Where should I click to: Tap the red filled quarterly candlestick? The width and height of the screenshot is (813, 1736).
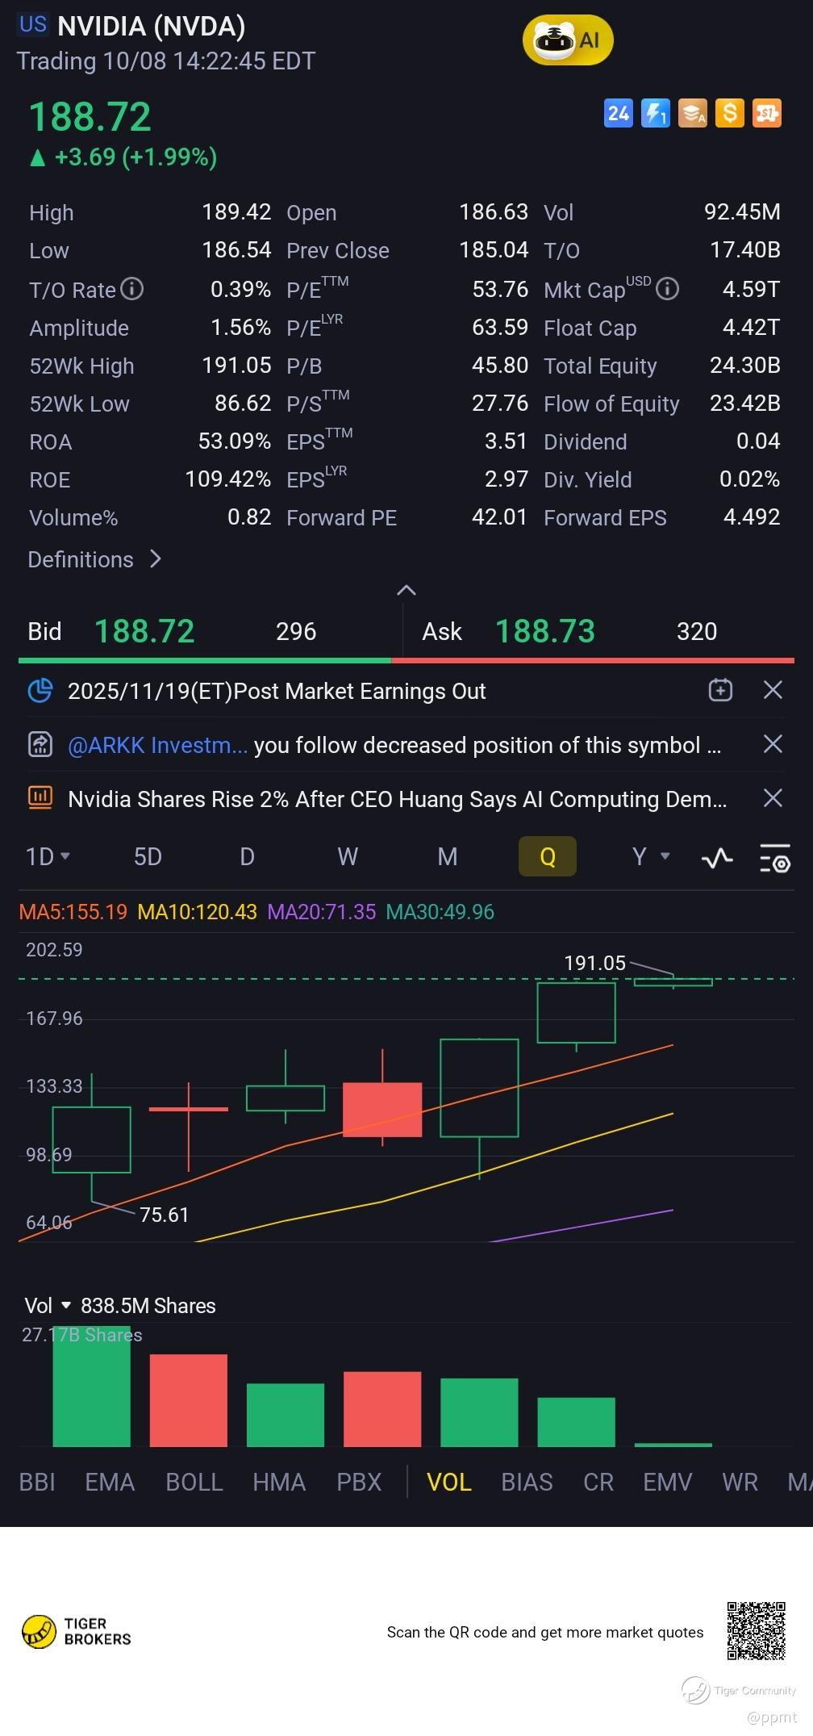(x=382, y=1110)
